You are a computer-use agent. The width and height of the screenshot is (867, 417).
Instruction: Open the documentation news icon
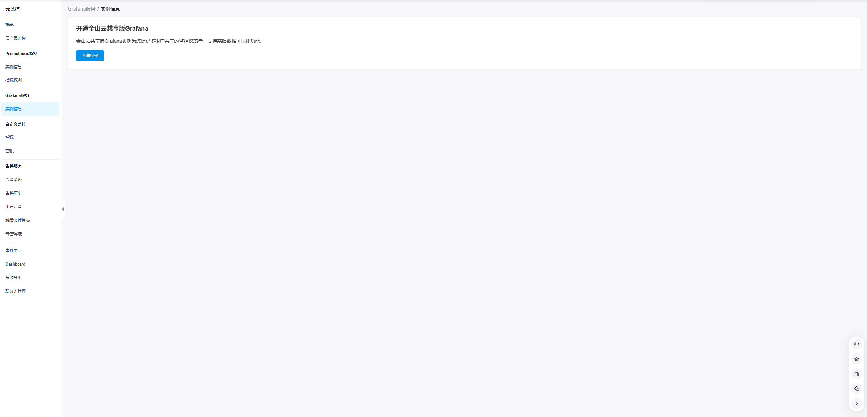click(856, 374)
